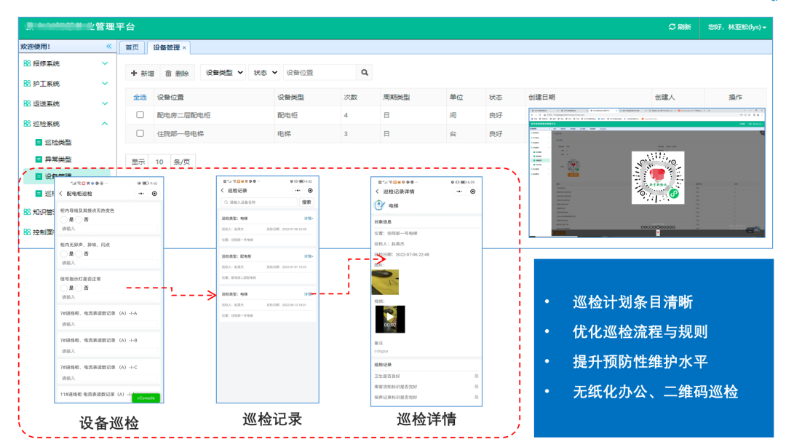The height and width of the screenshot is (442, 786).
Task: Collapse the sidebar with the double-arrow icon
Action: [108, 46]
